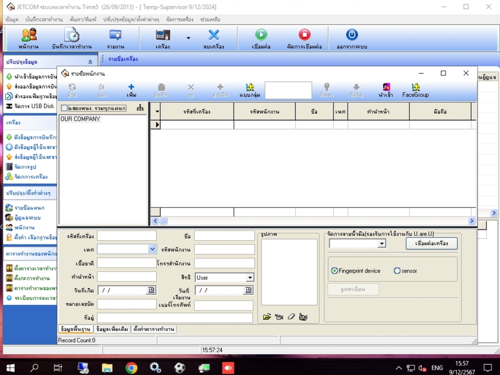Click the เชื่อมต่อเครื่อง button
The image size is (500, 375).
pos(431,243)
